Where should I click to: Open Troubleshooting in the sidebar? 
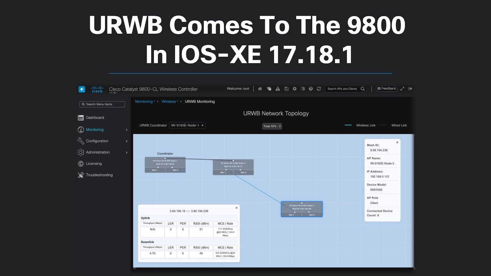[x=99, y=175]
